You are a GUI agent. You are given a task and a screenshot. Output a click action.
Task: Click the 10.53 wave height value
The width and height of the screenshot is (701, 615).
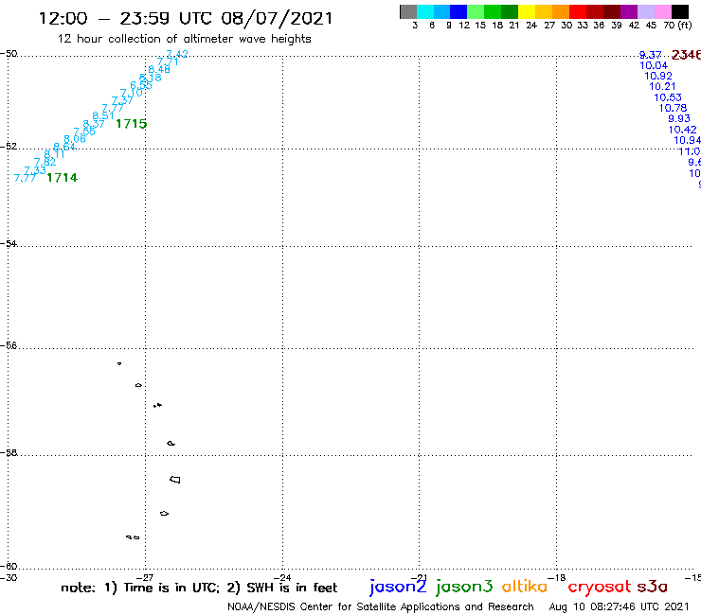click(668, 97)
